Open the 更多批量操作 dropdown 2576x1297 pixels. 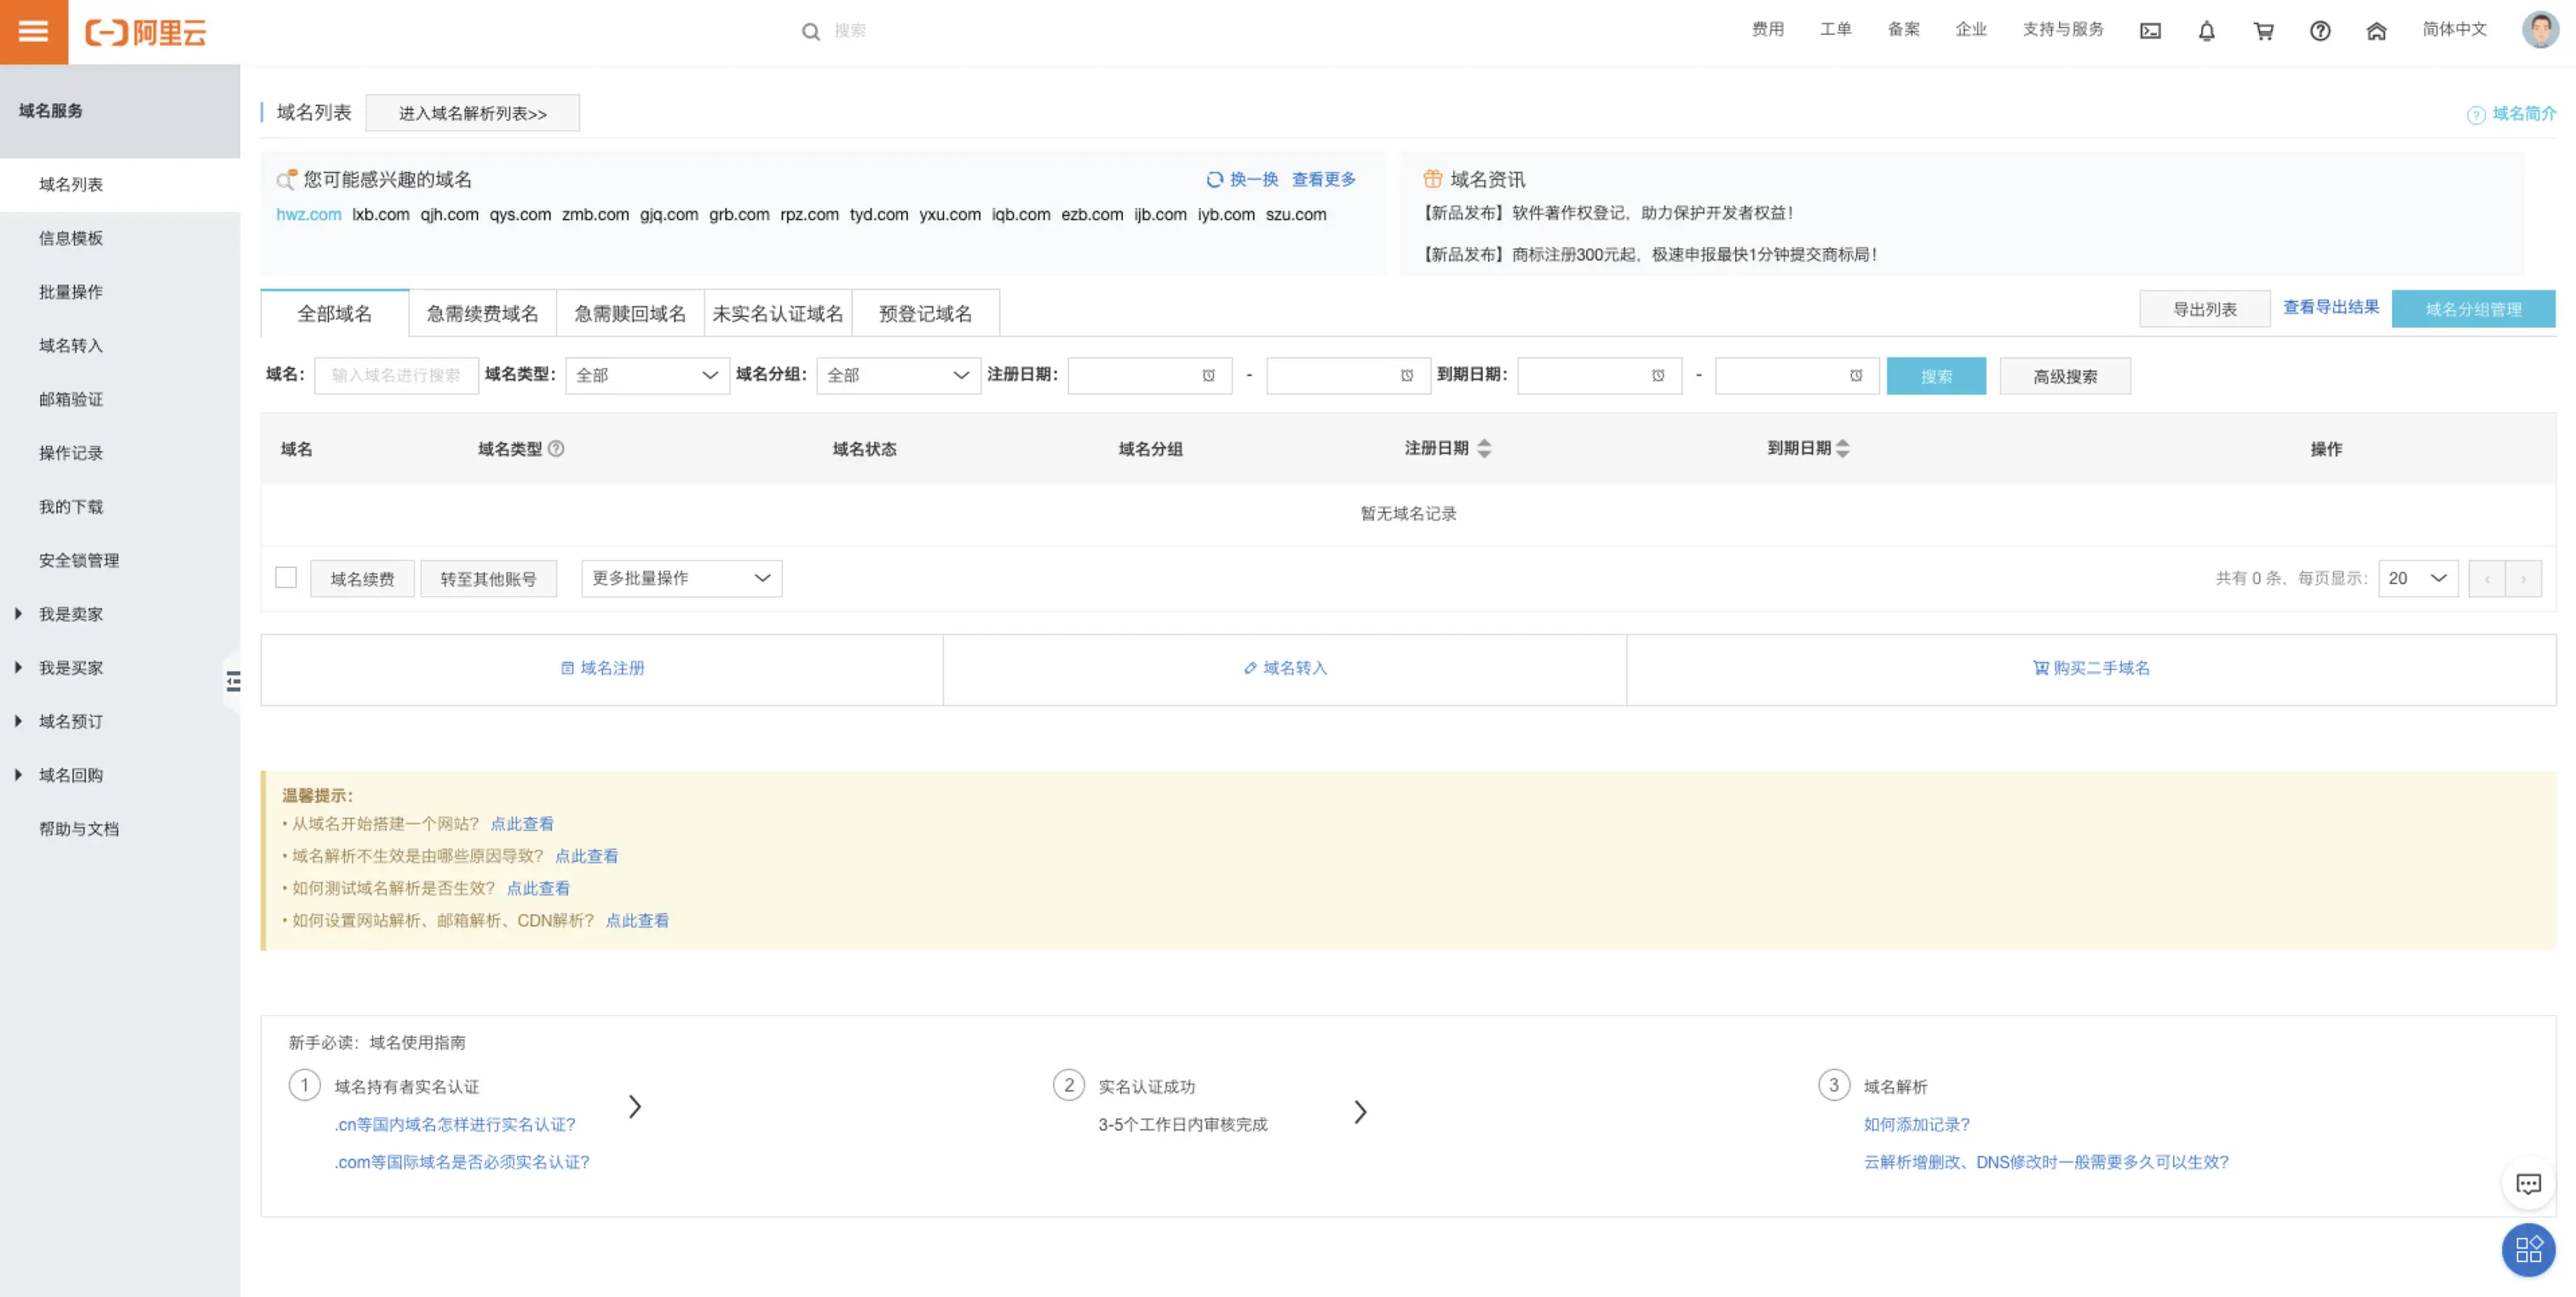click(x=681, y=578)
